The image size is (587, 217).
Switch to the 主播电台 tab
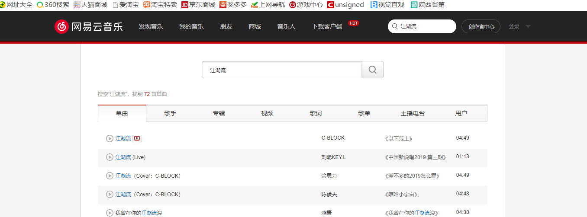(x=413, y=113)
